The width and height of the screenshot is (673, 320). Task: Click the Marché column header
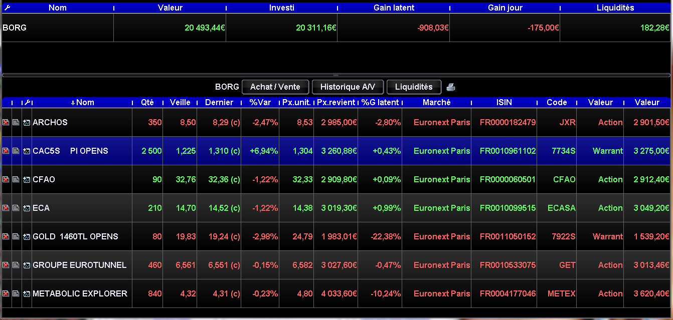(437, 102)
